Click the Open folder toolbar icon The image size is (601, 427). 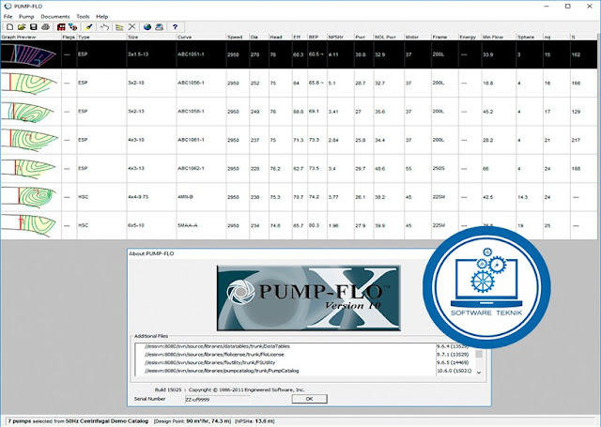pos(22,27)
